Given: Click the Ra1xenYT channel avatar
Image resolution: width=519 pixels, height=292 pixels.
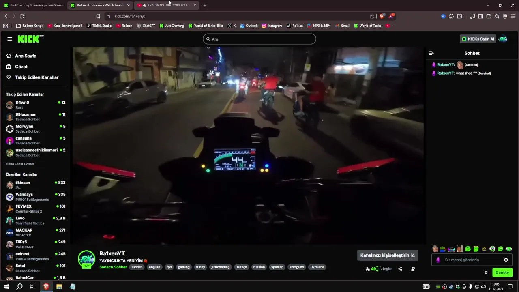Looking at the screenshot, I should click(86, 260).
